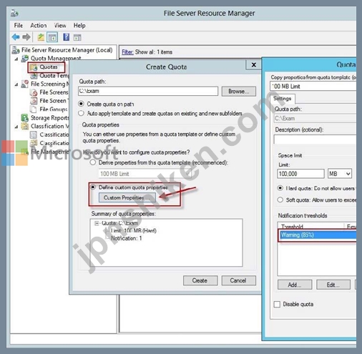Open the View menu
The image size is (362, 354).
pos(60,25)
